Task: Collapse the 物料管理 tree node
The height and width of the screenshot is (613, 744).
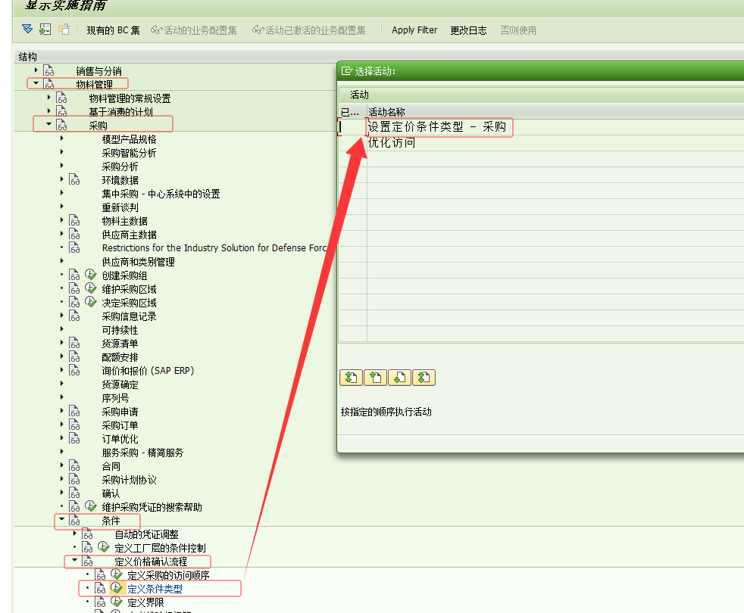Action: 35,83
